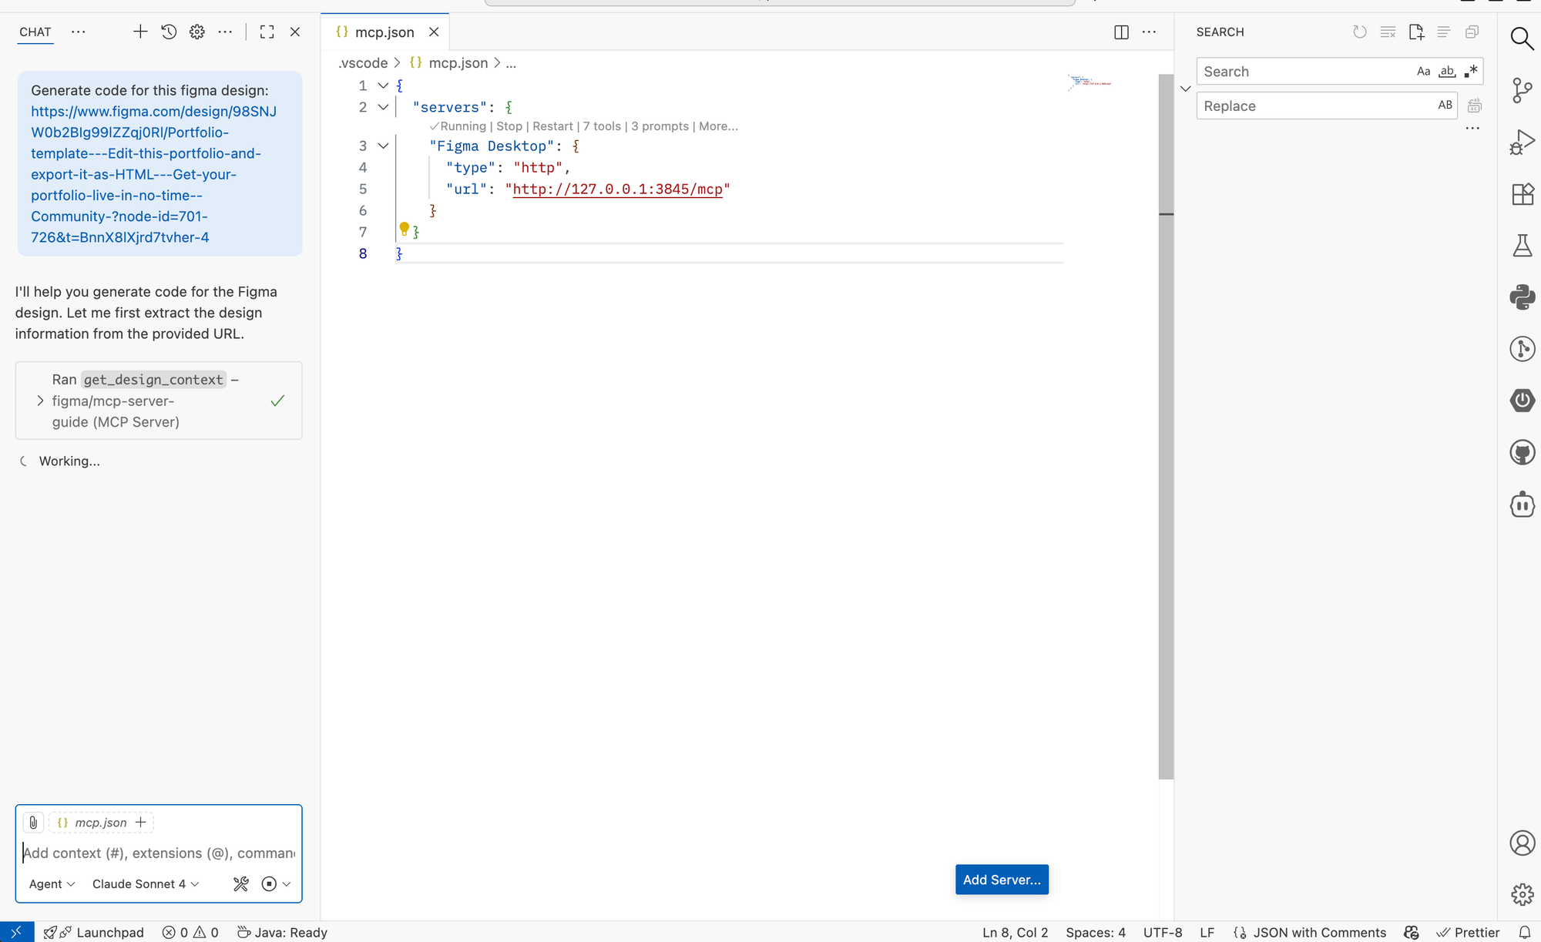Open the Claude Sonnet 4 model dropdown
This screenshot has width=1541, height=942.
tap(145, 883)
